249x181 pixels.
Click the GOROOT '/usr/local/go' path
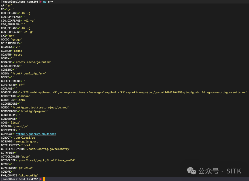pos(25,138)
